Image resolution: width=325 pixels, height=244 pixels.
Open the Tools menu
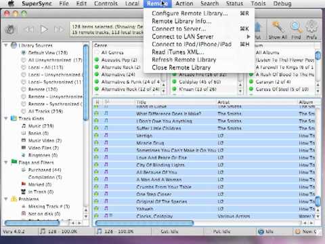(x=258, y=3)
